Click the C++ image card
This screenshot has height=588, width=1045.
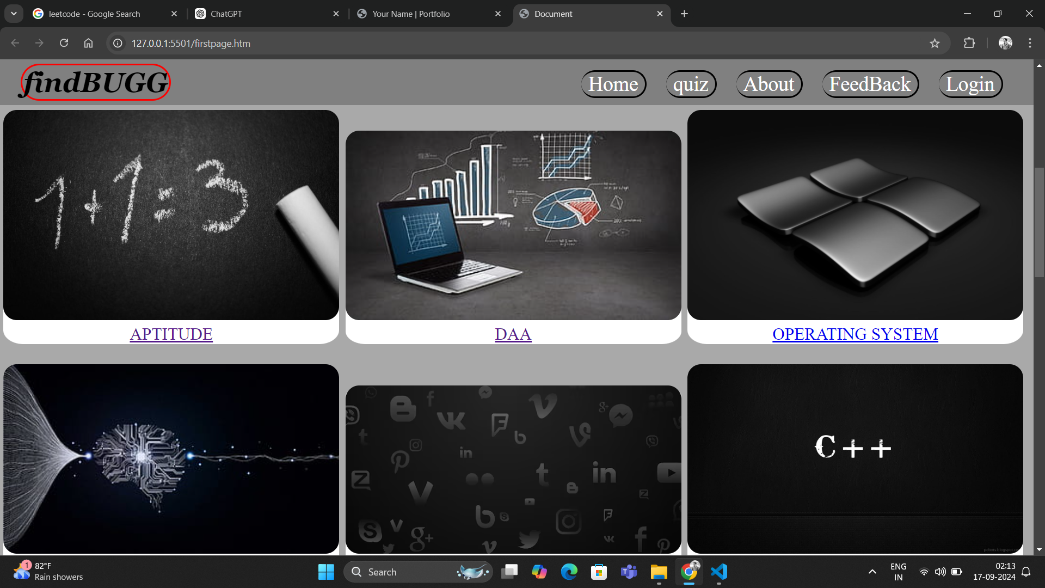point(855,459)
